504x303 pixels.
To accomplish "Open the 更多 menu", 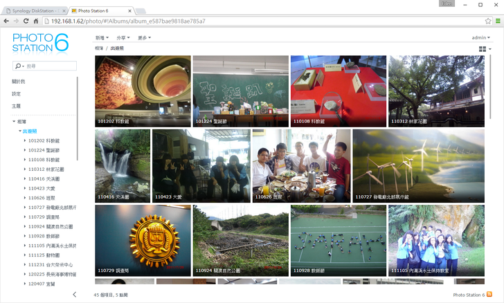I will pos(144,37).
